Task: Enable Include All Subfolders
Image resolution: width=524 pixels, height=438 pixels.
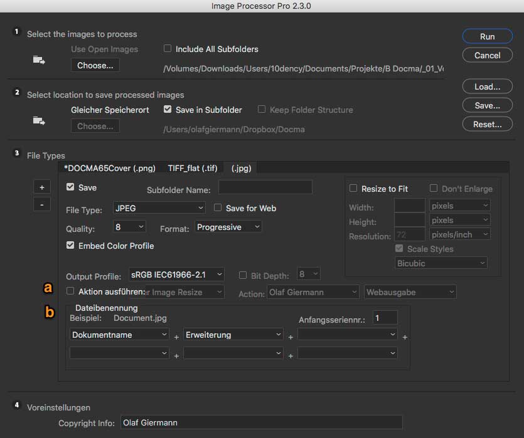Action: [168, 49]
